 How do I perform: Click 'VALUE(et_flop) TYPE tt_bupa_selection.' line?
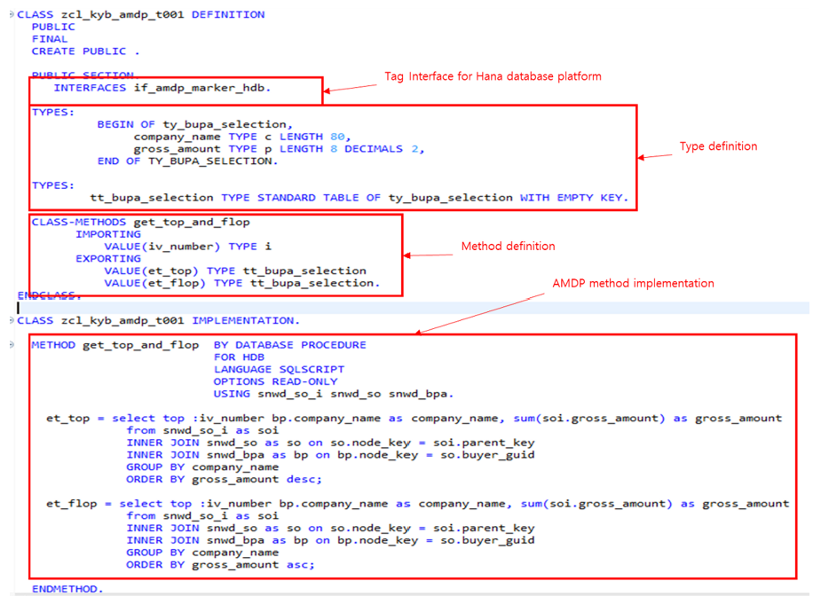242,283
